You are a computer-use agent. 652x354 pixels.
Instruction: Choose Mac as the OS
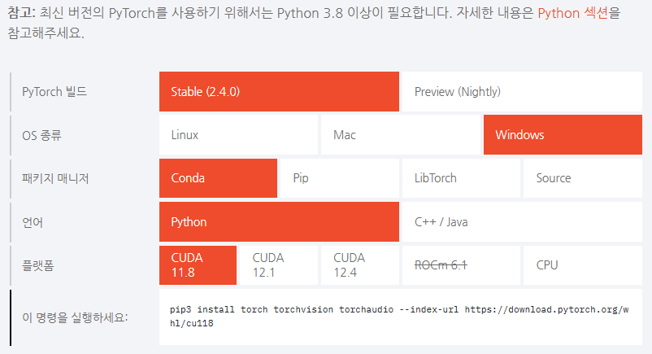pos(401,135)
